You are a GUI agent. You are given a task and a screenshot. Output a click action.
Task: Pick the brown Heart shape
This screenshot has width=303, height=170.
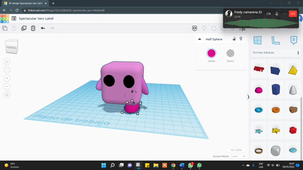293,110
